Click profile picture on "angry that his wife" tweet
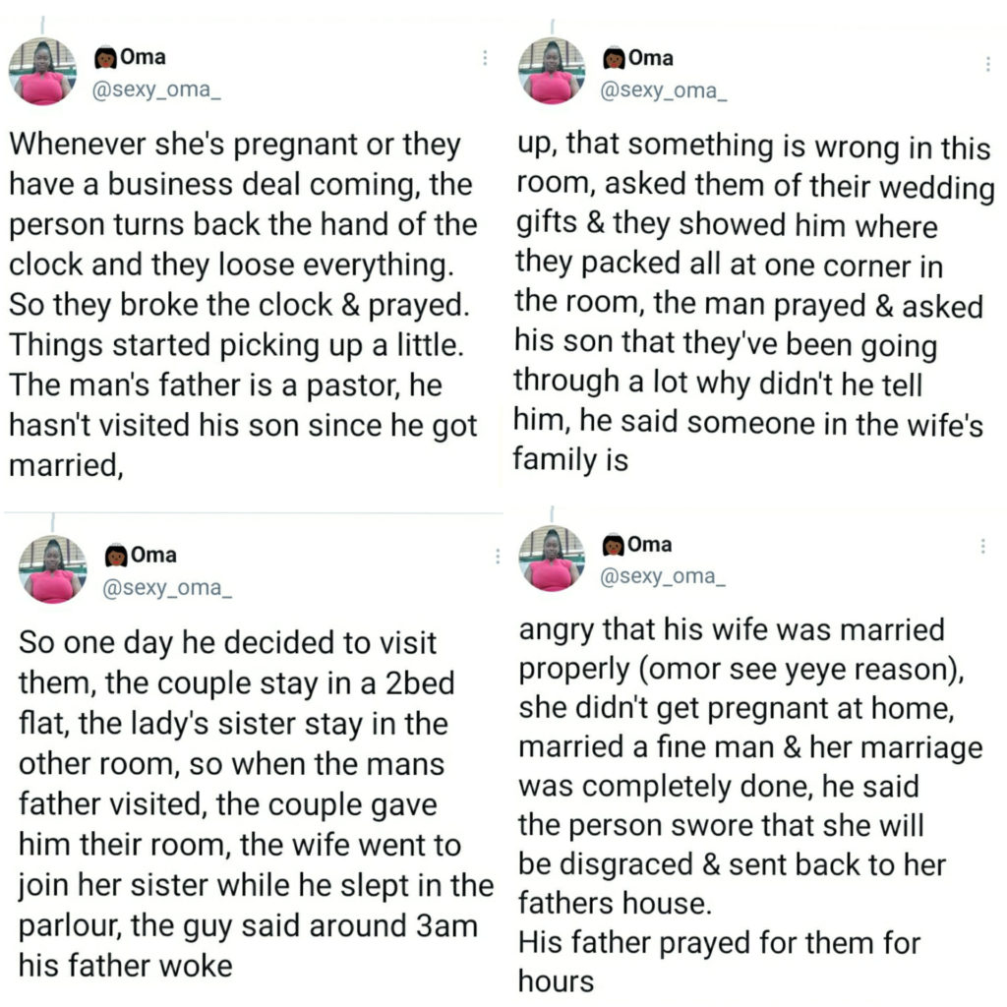Screen dimensions: 1007x1007 tap(551, 559)
